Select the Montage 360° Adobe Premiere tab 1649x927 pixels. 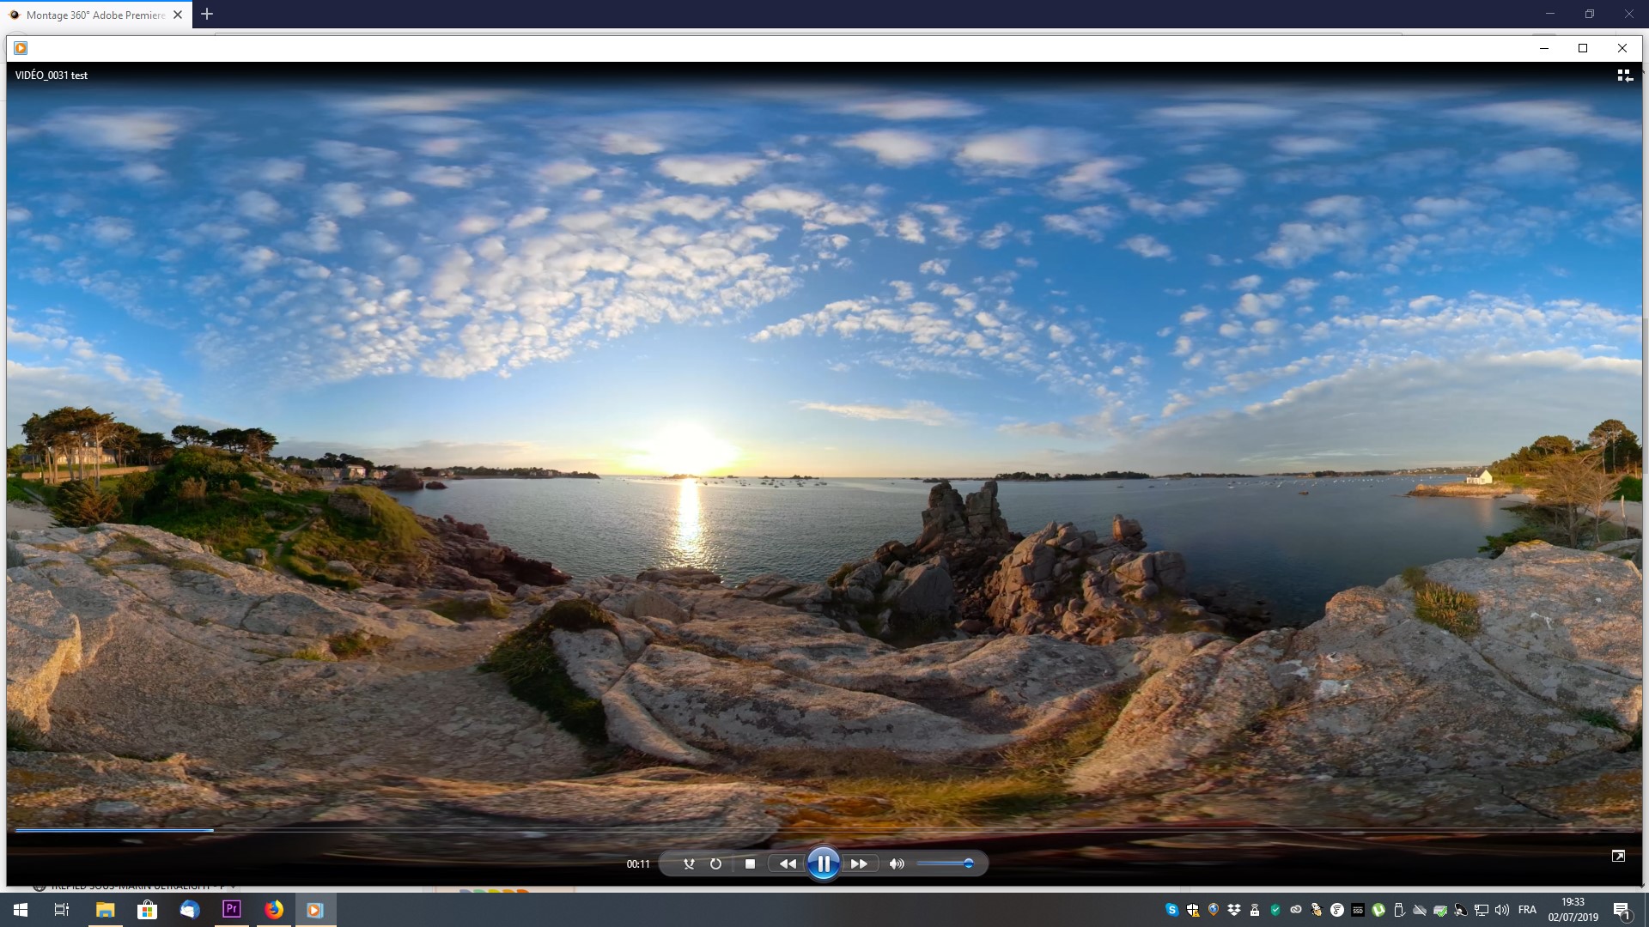pos(94,15)
